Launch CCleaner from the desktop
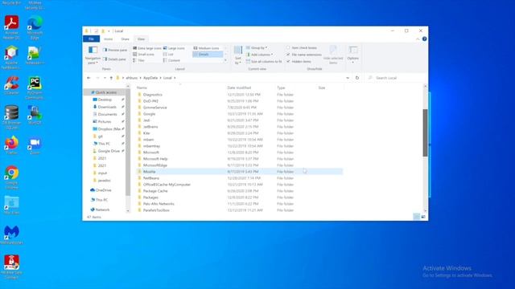 (11, 85)
